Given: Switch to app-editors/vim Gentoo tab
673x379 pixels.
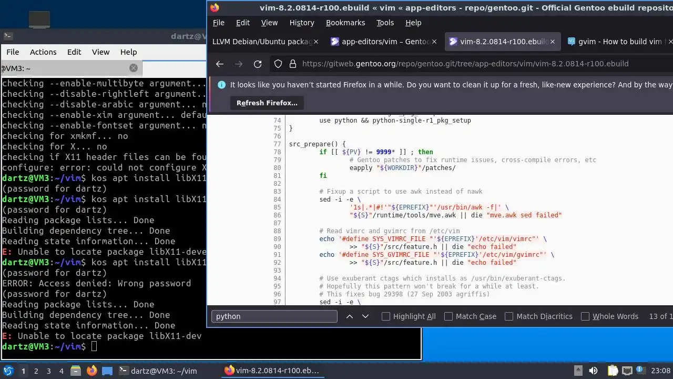Looking at the screenshot, I should click(x=384, y=42).
